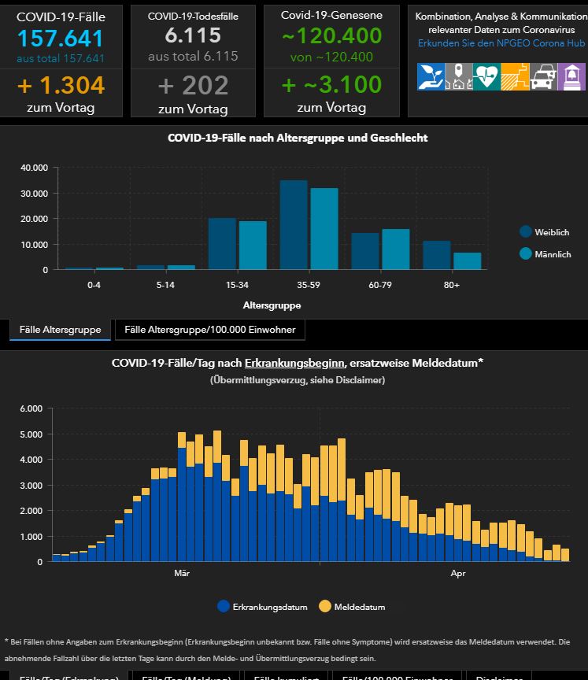The width and height of the screenshot is (588, 680).
Task: Click the Covid-19-Genesene ~120.400 indicator
Action: (x=331, y=36)
